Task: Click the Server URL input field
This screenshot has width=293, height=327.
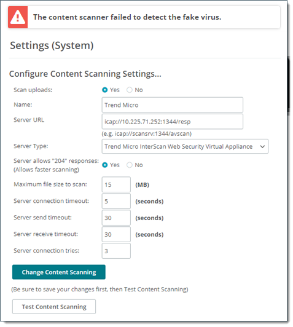Action: point(173,121)
